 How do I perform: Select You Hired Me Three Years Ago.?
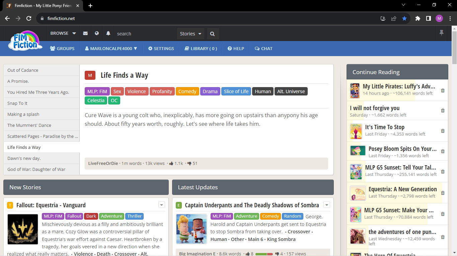click(42, 92)
